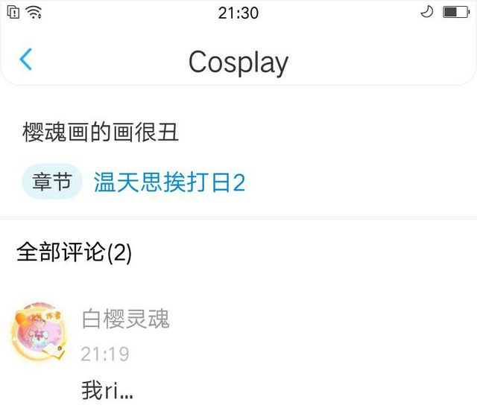Screen dimensions: 477x411
Task: Tap the 全部评论(2) comments header
Action: [75, 252]
